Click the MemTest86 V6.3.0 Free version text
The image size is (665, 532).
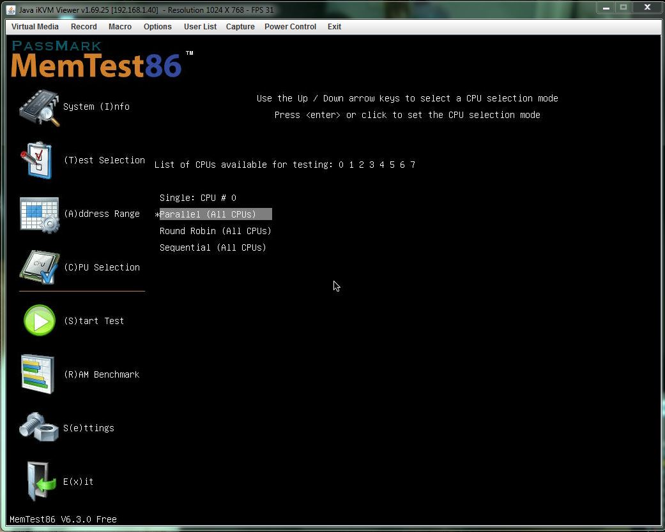63,519
